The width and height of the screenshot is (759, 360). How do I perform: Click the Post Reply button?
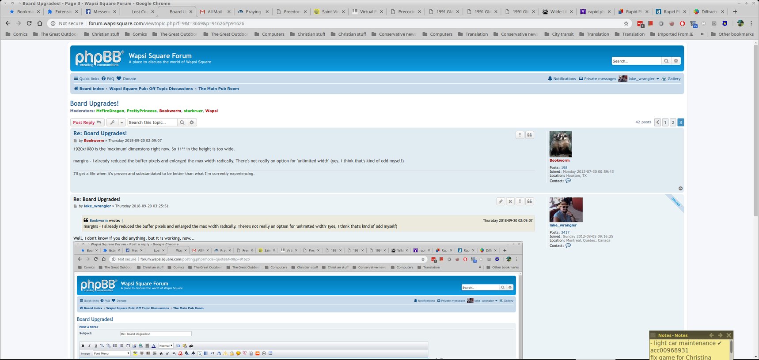click(x=87, y=122)
